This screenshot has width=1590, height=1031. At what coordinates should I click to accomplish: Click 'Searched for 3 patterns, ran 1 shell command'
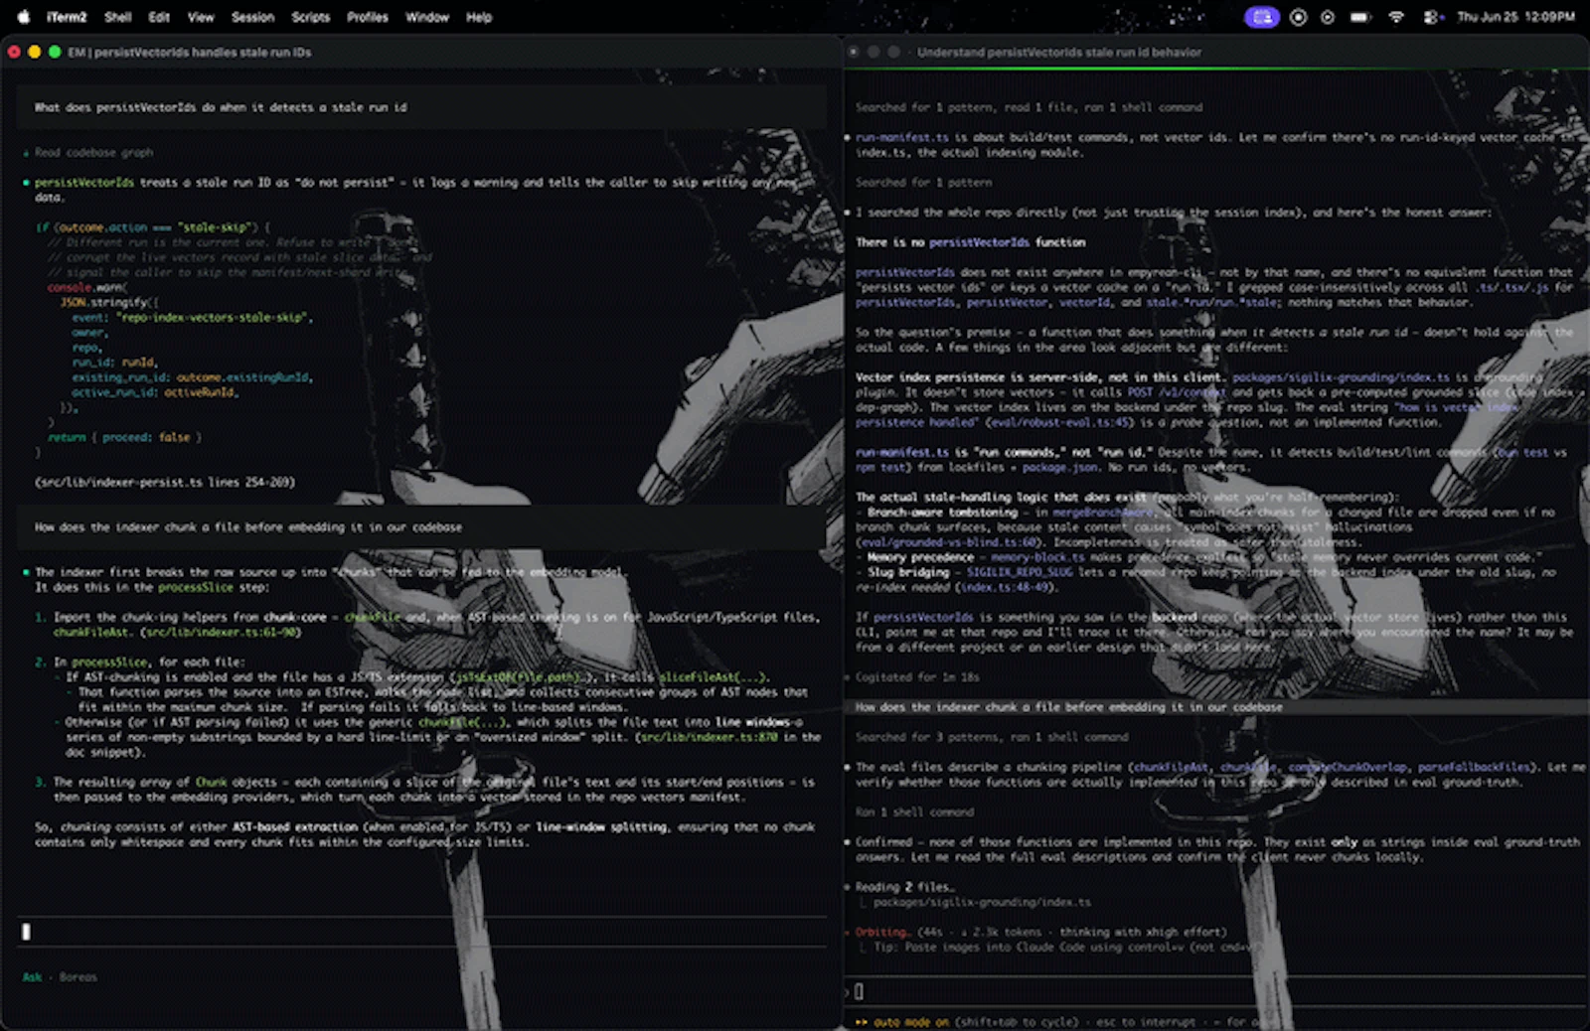(x=992, y=737)
